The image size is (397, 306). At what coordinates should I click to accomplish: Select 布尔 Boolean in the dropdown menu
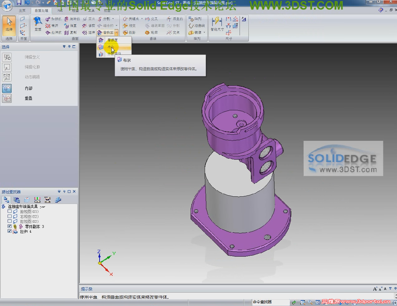[x=114, y=47]
